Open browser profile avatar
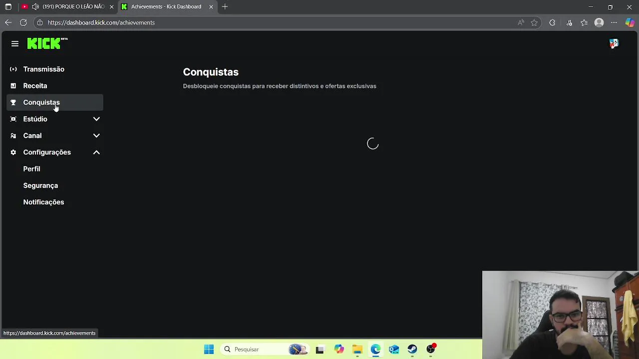This screenshot has height=359, width=639. (599, 22)
